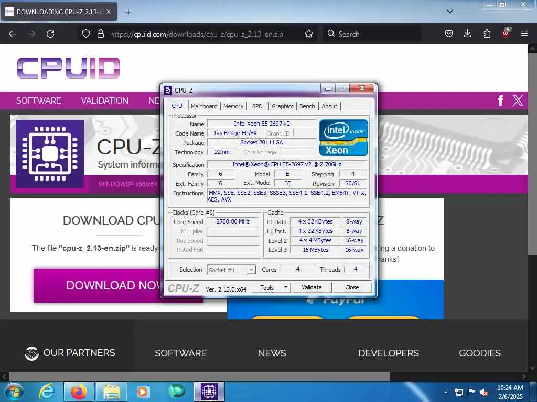Open the Firefox hamburger menu
537x402 pixels.
click(524, 34)
